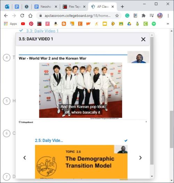Click the page scrollbar's up arrow
This screenshot has width=174, height=183.
point(172,31)
